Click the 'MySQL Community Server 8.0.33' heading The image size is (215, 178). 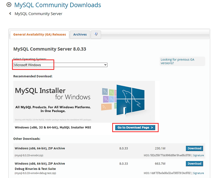click(50, 49)
